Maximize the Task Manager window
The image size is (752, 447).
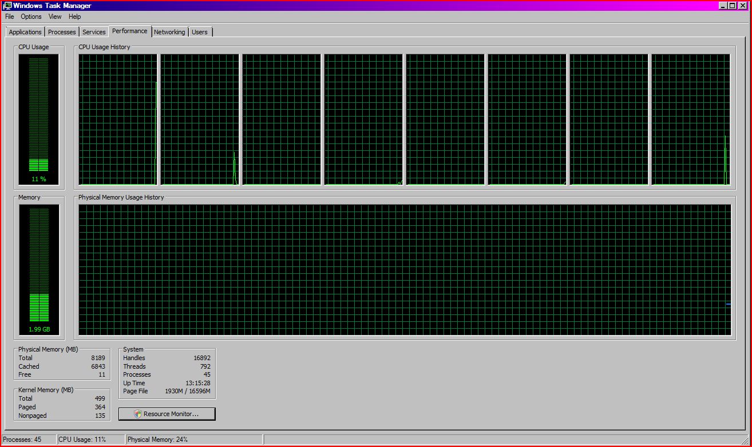point(733,6)
